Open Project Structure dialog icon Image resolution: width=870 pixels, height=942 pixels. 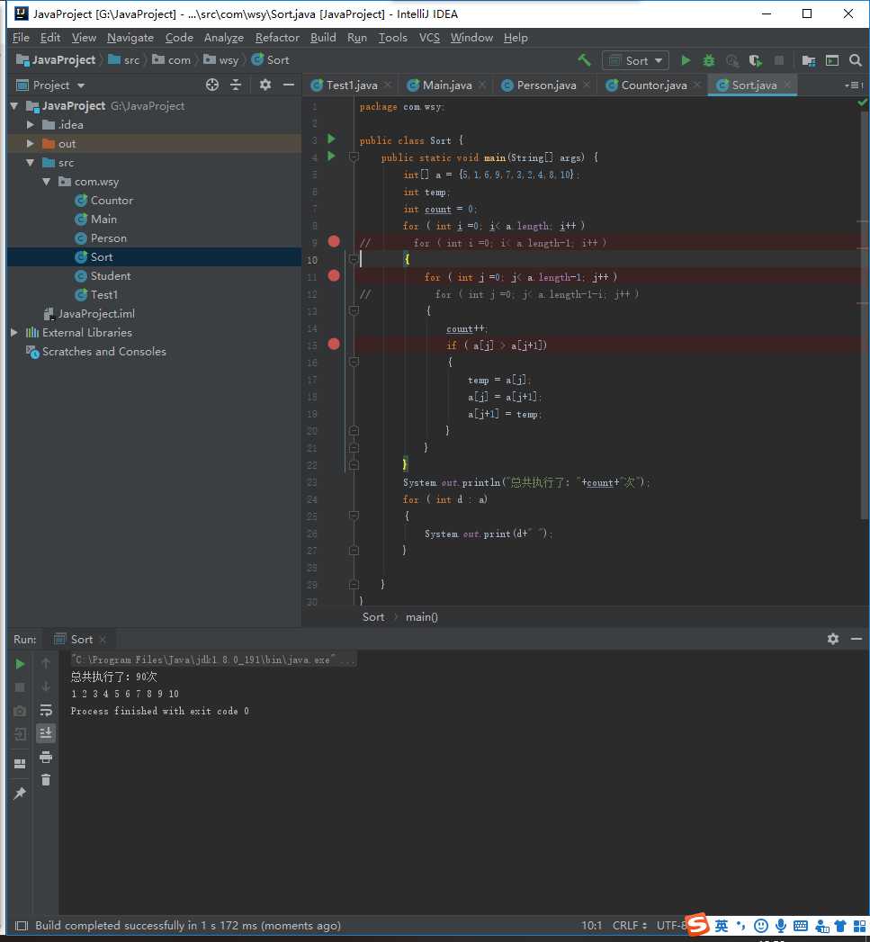tap(809, 60)
